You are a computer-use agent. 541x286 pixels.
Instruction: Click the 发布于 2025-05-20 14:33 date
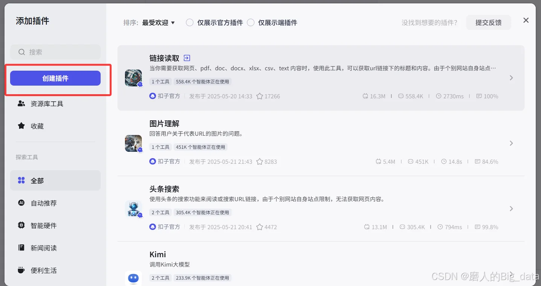[221, 96]
